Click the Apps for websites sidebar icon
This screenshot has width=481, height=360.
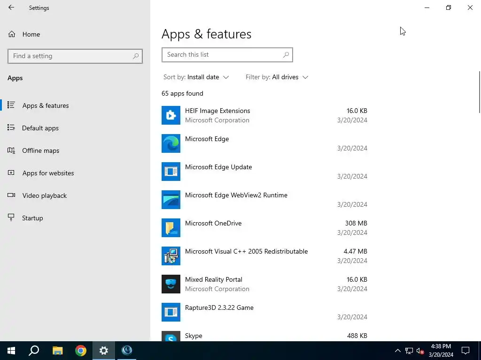click(11, 172)
